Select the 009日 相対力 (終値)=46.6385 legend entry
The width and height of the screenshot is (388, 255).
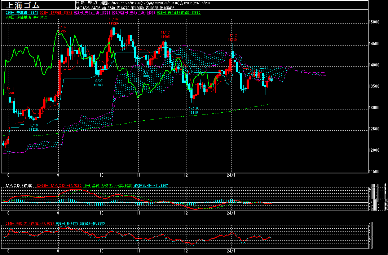tap(80, 224)
